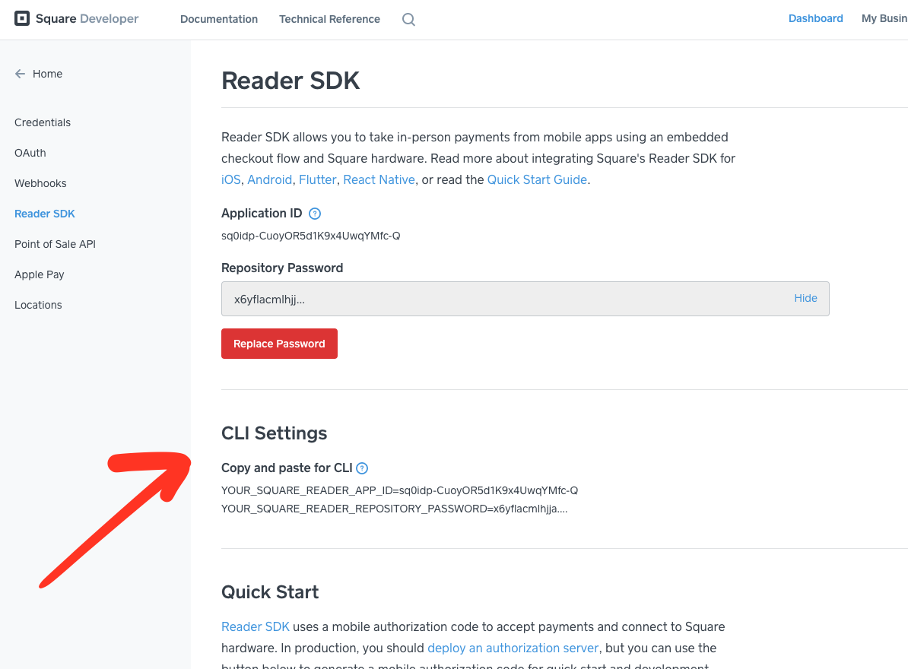The width and height of the screenshot is (908, 669).
Task: Open Apple Pay settings page
Action: [x=40, y=274]
